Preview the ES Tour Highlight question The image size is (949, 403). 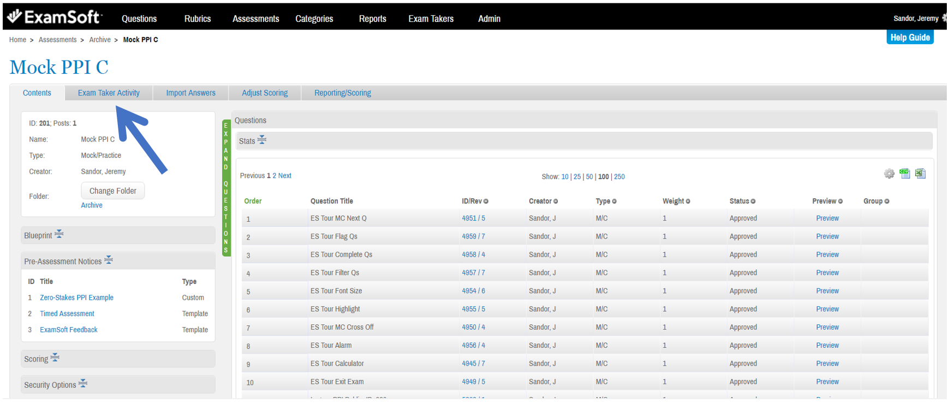click(x=827, y=309)
